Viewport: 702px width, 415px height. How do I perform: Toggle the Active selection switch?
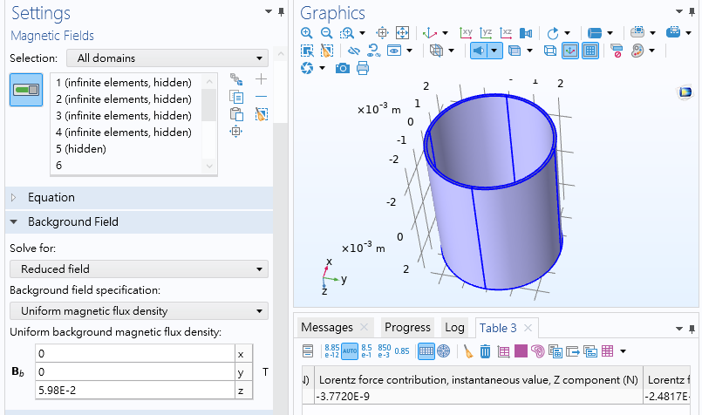pos(26,90)
